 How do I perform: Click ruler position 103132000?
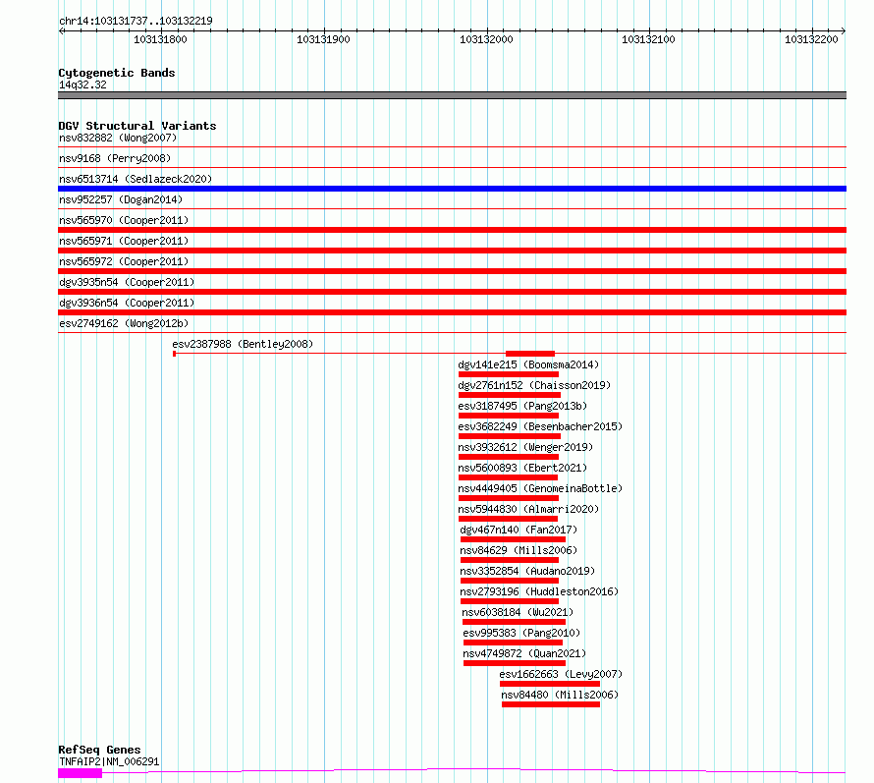click(x=486, y=39)
